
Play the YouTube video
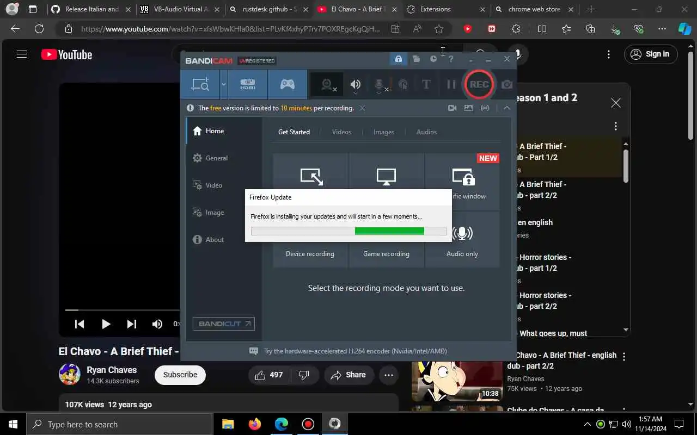106,324
